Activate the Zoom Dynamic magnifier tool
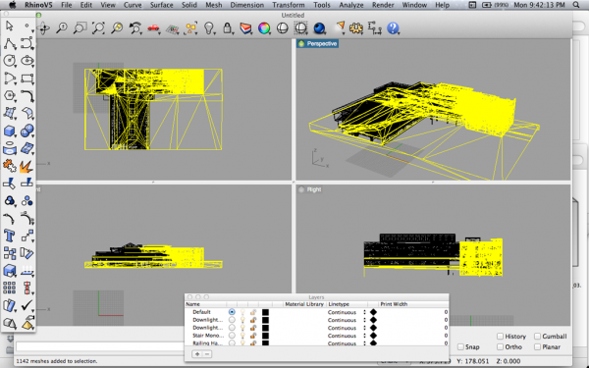The width and height of the screenshot is (589, 368). 62,28
